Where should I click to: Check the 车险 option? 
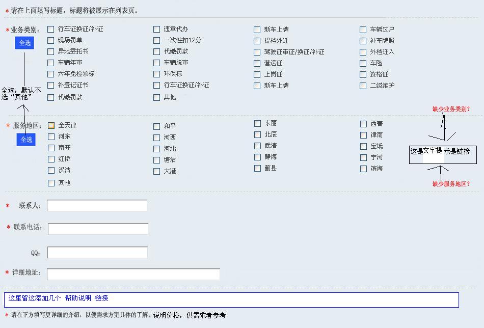(362, 63)
